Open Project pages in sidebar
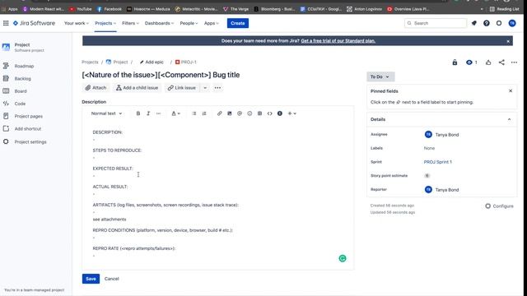 click(28, 117)
